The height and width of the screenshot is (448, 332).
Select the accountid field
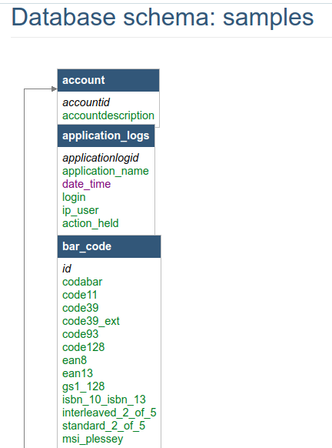click(86, 102)
